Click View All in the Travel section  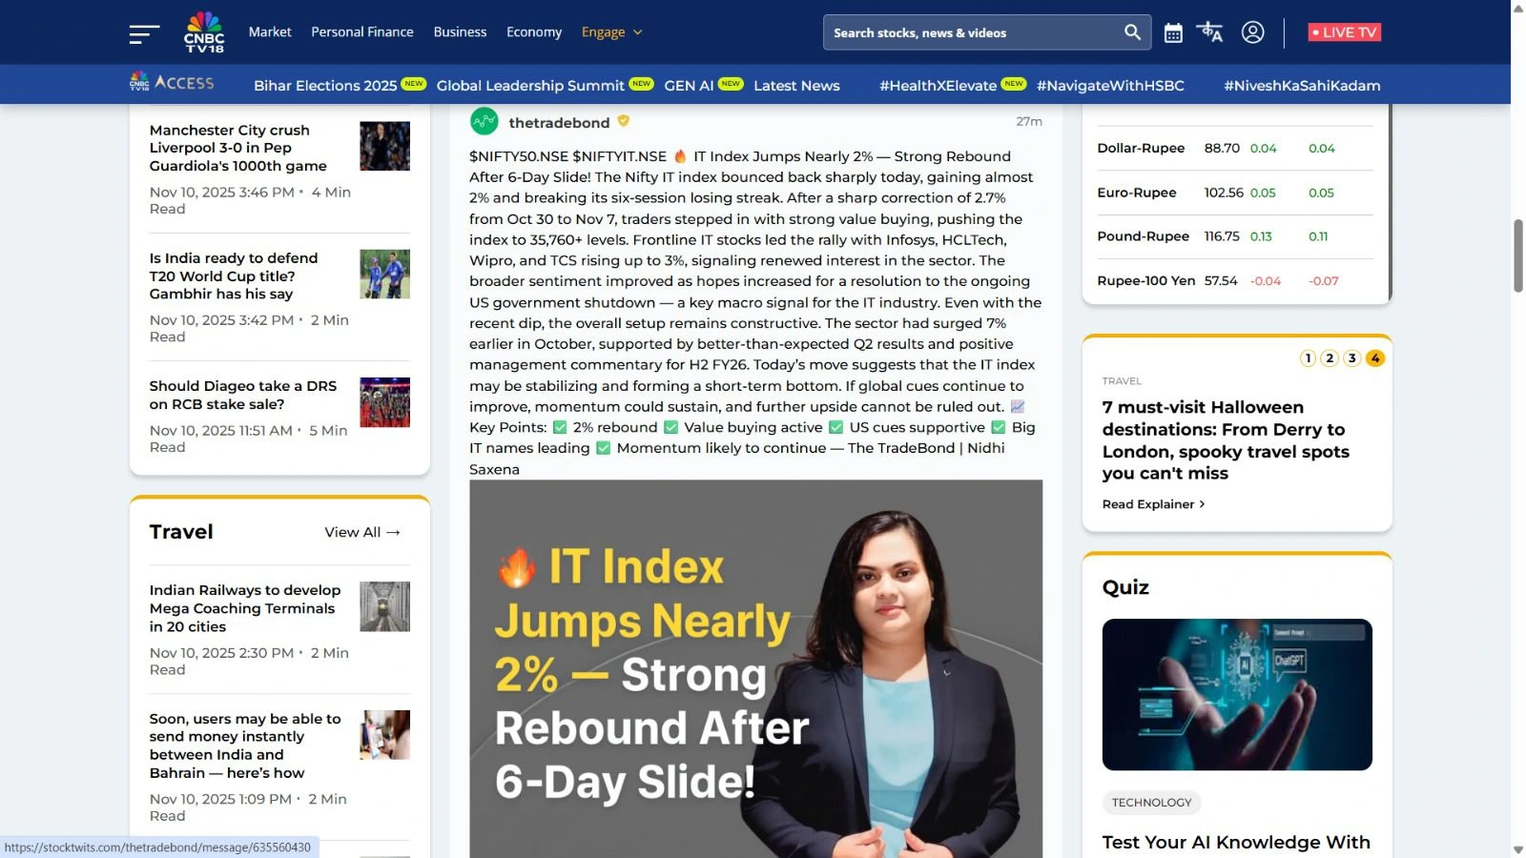[x=361, y=532]
